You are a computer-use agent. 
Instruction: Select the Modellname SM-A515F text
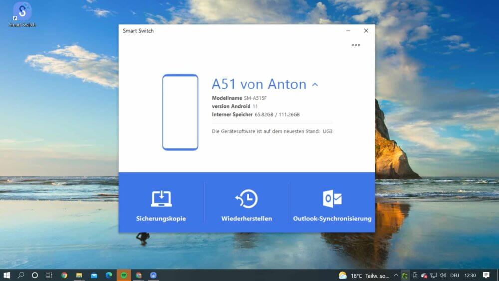tap(240, 98)
